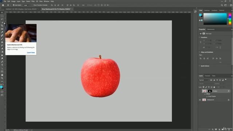Select the History Brush tool
Screen dimensions: 233x131
tap(2, 45)
